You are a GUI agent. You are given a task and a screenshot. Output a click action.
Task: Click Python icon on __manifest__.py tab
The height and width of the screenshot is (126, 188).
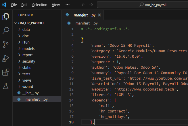[x=67, y=15]
